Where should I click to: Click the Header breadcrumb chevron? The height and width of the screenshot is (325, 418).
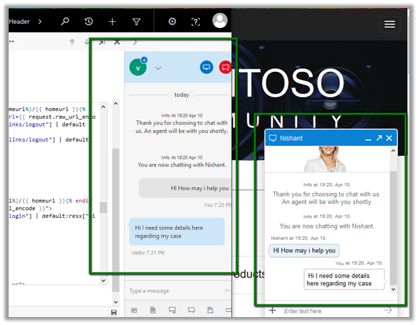tap(40, 21)
